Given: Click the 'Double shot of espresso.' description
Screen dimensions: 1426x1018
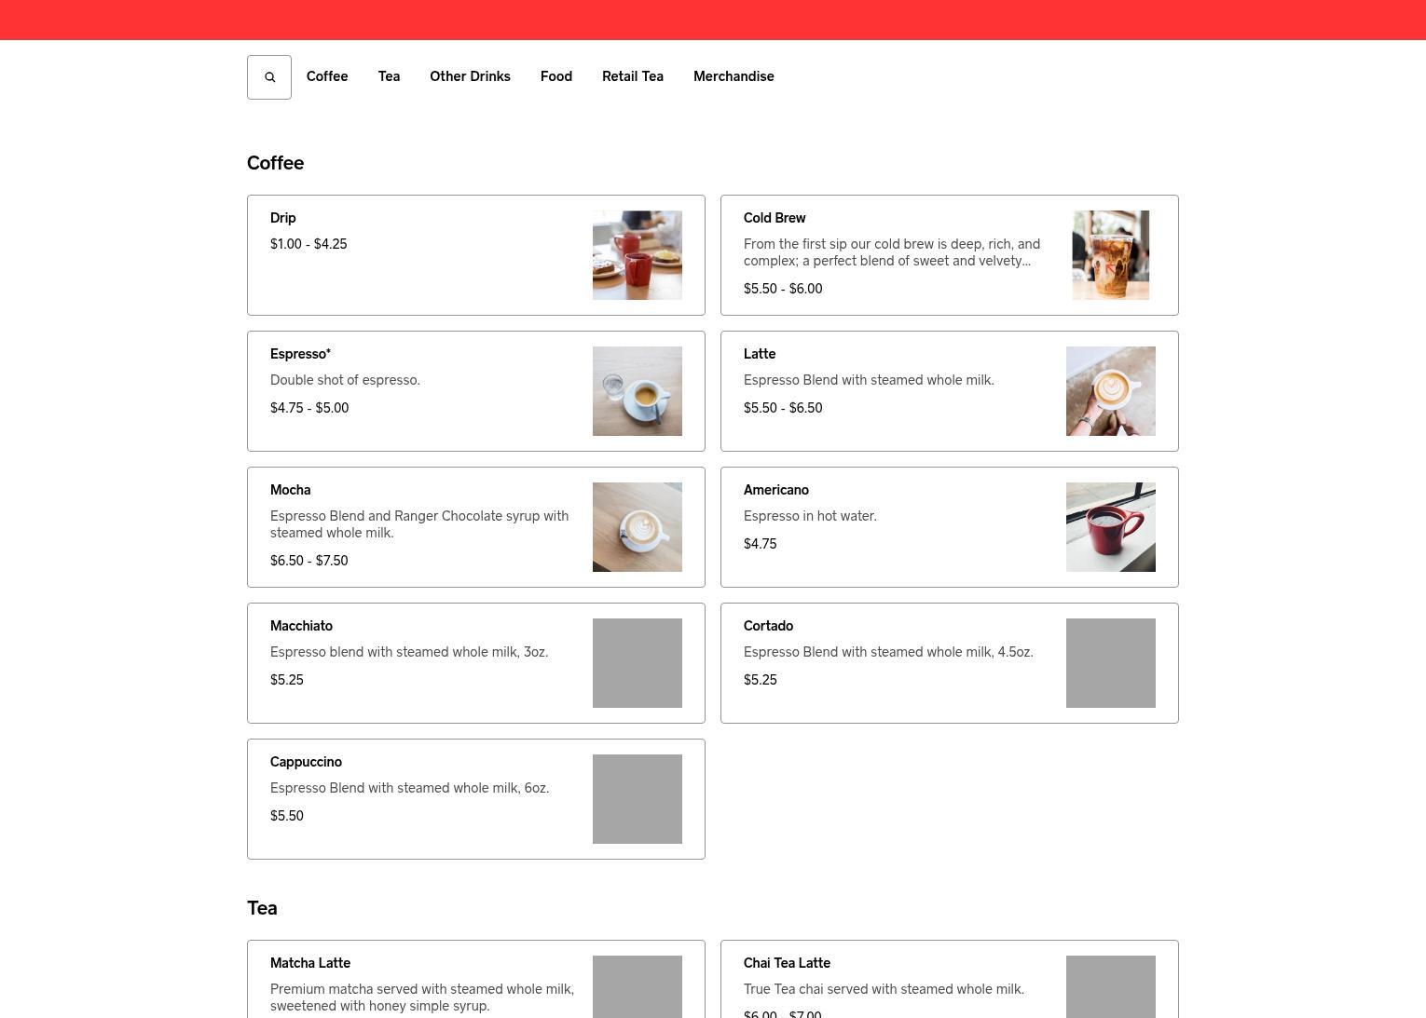Looking at the screenshot, I should click(x=345, y=380).
